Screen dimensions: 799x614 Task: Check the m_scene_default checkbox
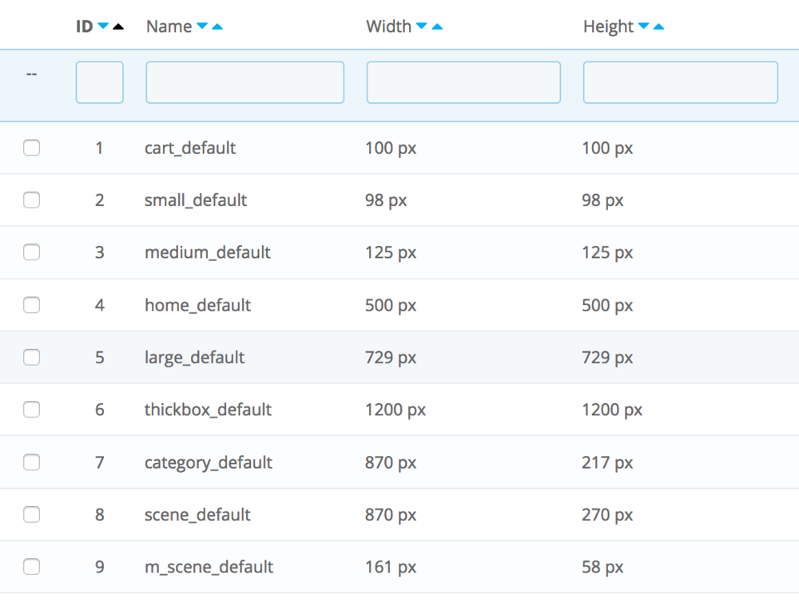tap(31, 566)
